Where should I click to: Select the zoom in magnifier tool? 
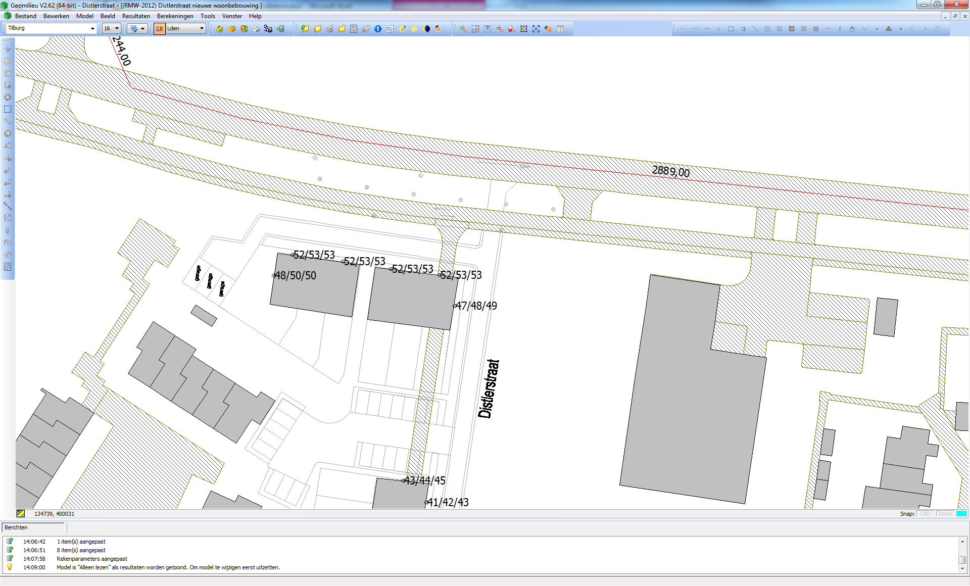coord(463,29)
